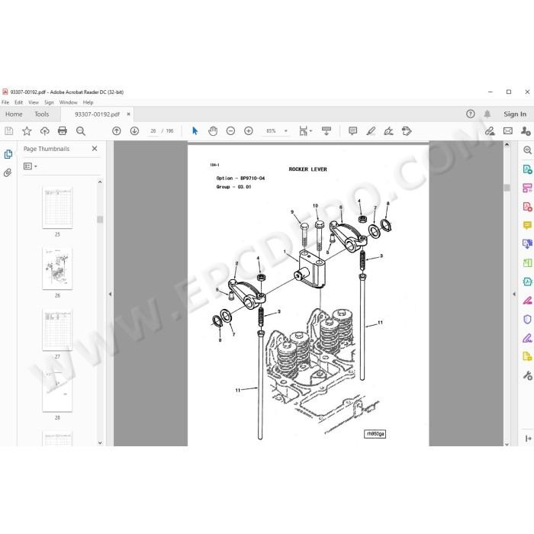Zoom out with the minus icon
The height and width of the screenshot is (534, 534).
[x=230, y=130]
